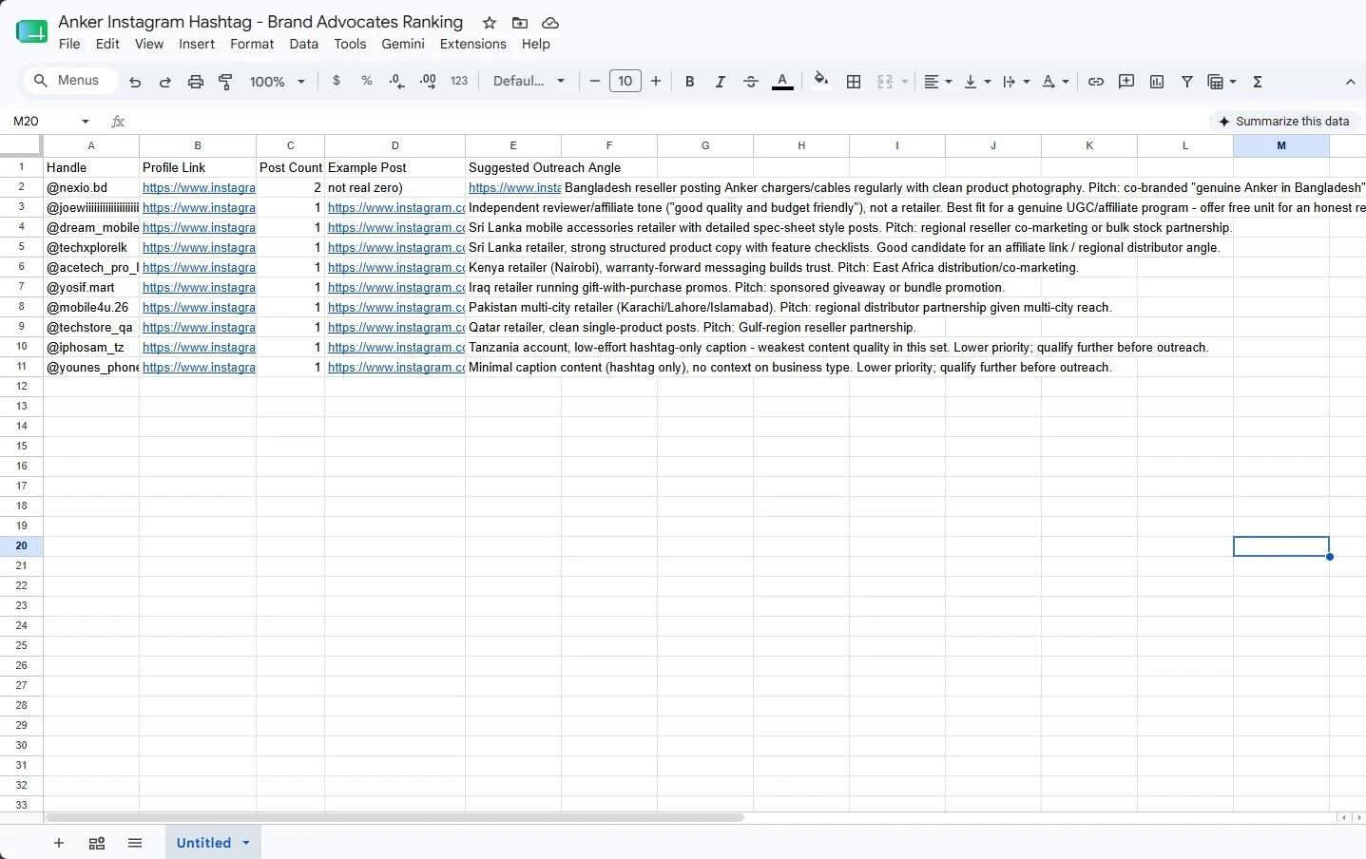This screenshot has height=859, width=1366.
Task: Click the font size field showing 10
Action: [x=625, y=82]
